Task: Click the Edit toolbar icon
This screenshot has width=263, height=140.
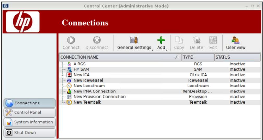Action: (213, 40)
